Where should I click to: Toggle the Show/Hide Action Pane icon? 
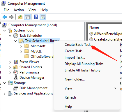tap(43, 17)
